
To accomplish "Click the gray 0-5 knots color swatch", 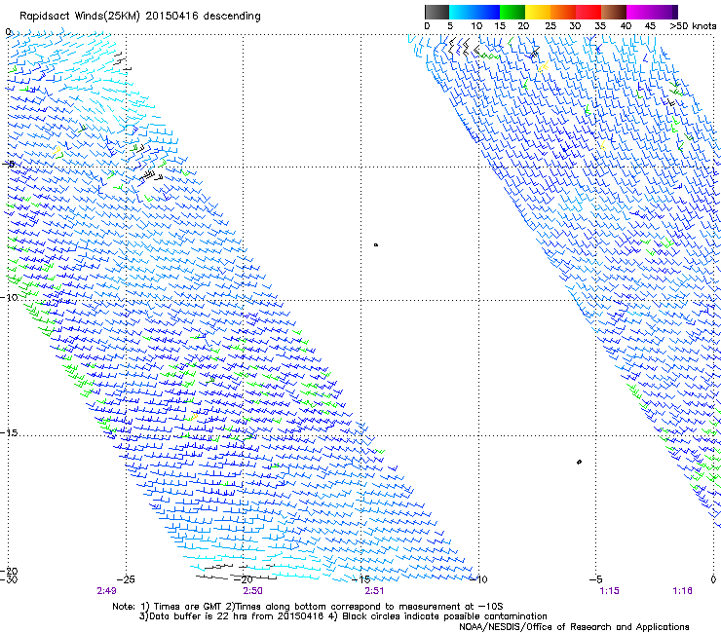I will [x=436, y=12].
